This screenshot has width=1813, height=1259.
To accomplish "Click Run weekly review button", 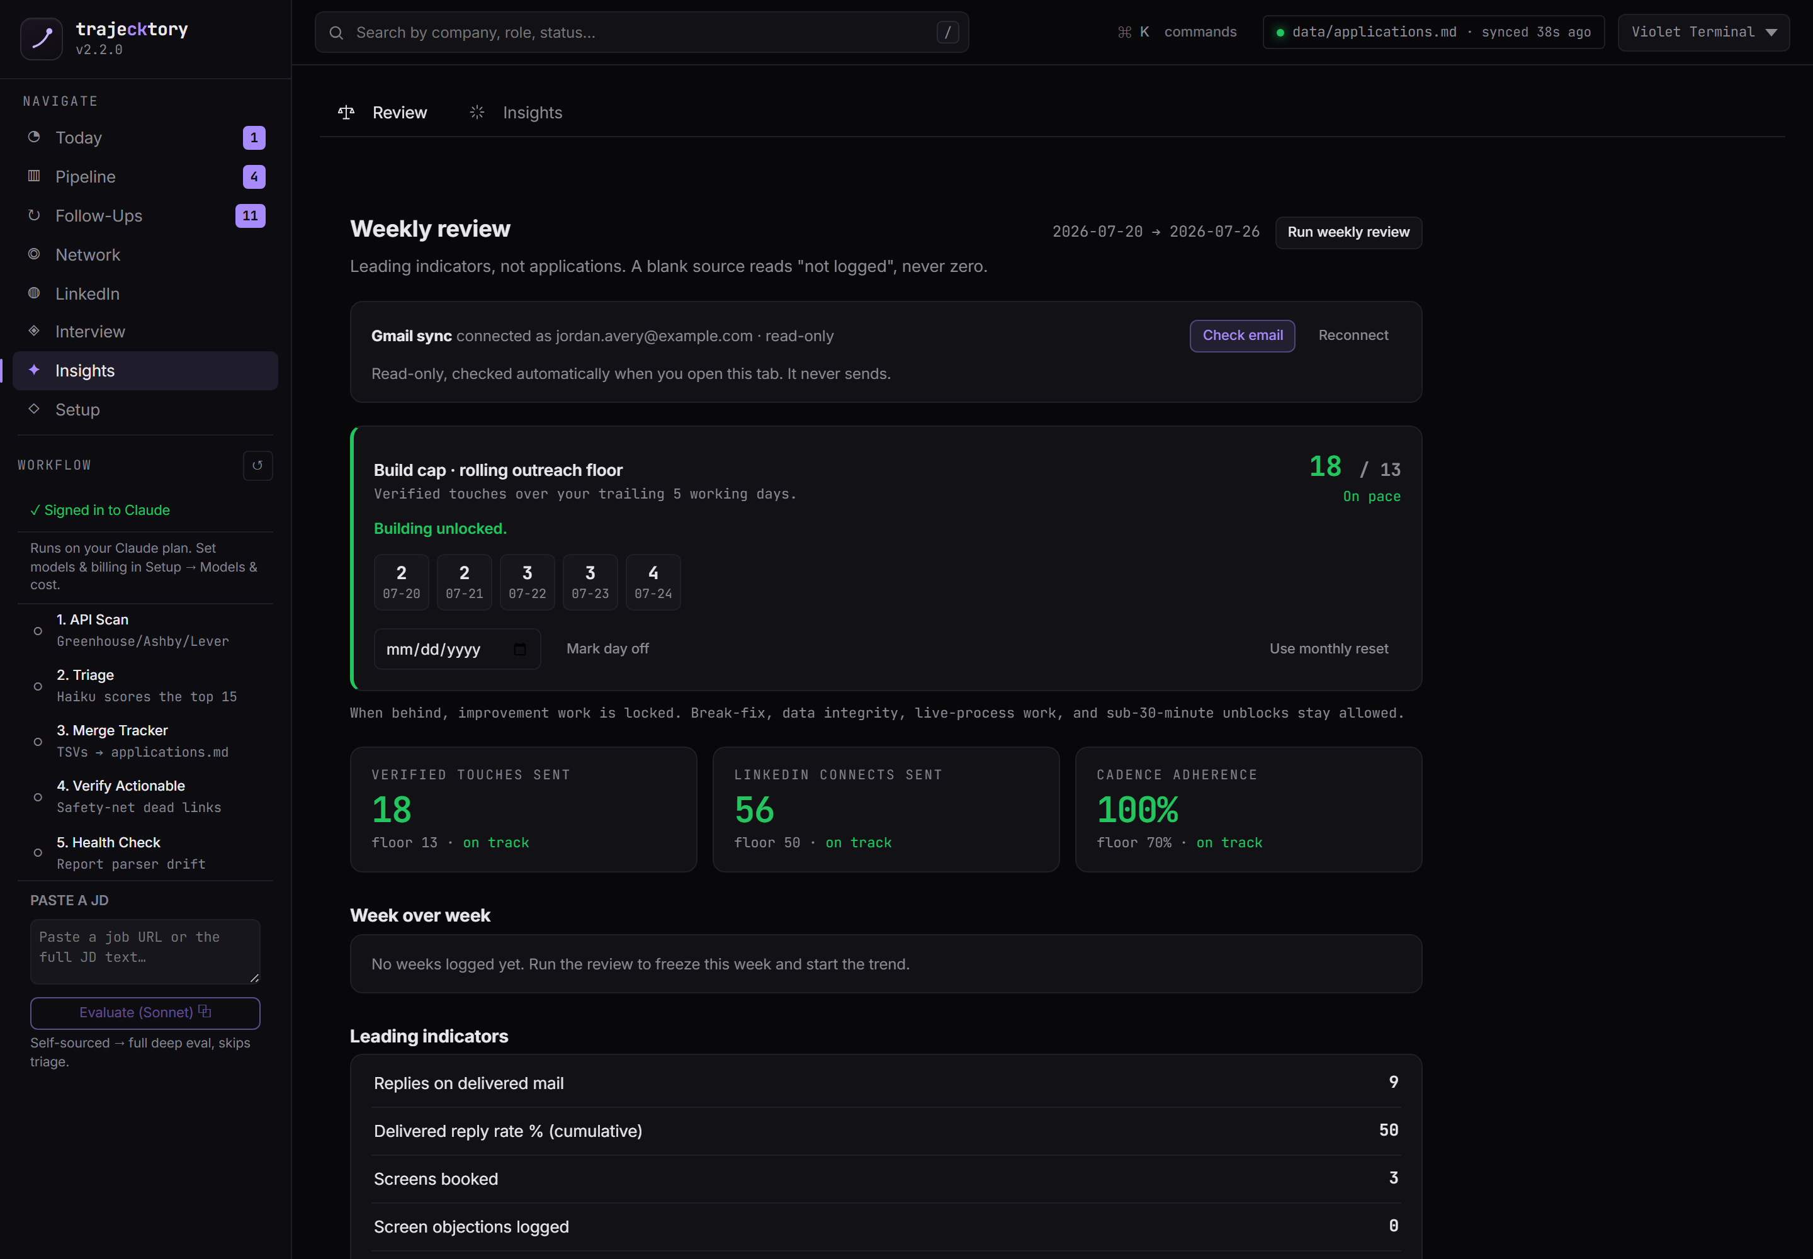I will pos(1348,232).
